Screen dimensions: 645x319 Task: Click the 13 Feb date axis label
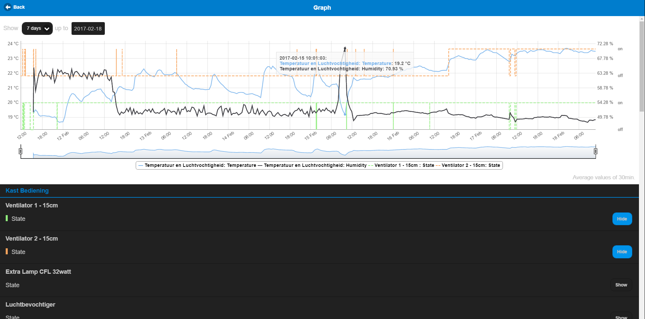[x=145, y=136]
